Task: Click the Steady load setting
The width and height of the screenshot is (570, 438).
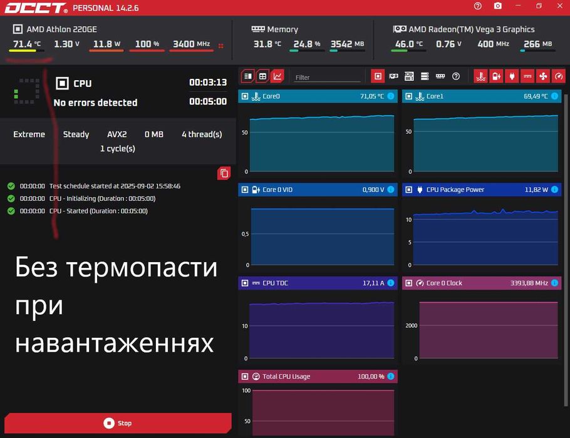Action: tap(76, 135)
